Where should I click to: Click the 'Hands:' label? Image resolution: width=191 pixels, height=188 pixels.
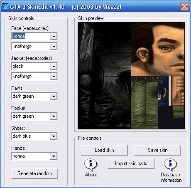[x=18, y=148]
